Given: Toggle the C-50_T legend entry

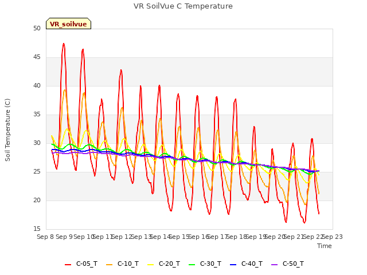Looking at the screenshot, I should [x=287, y=264].
